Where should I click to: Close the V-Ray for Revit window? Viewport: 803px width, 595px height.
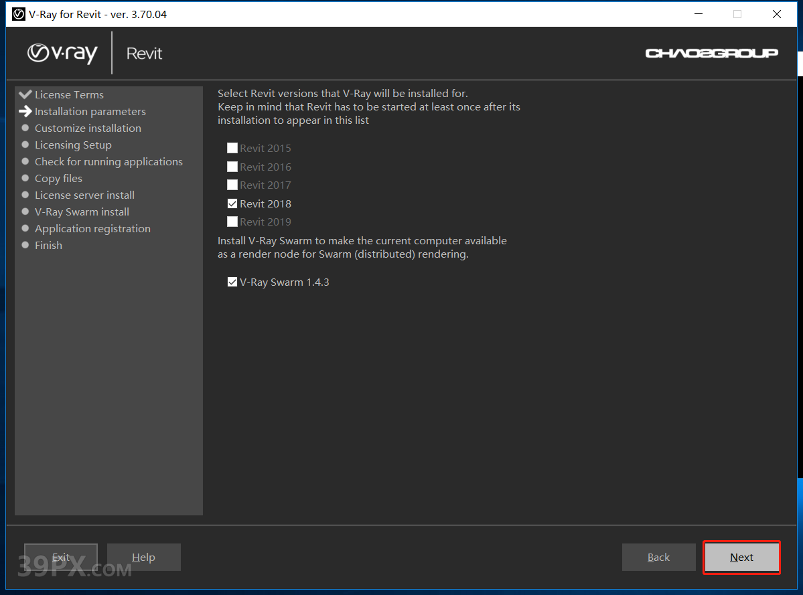(777, 14)
